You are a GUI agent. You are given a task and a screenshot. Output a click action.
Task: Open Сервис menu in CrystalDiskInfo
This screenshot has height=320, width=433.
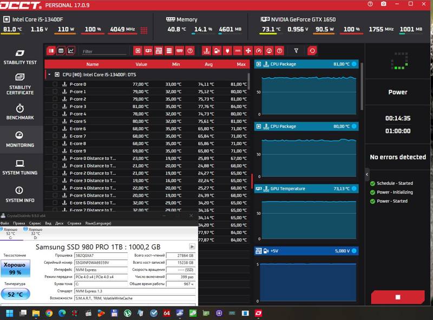click(x=35, y=223)
